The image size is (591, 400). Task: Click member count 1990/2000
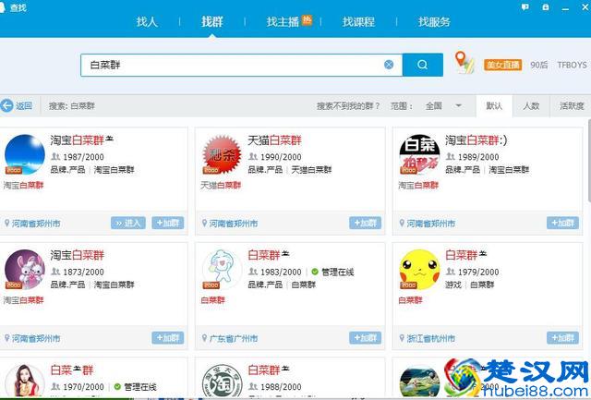[x=281, y=157]
